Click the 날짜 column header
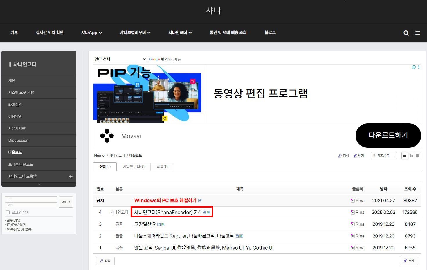The height and width of the screenshot is (270, 427). click(x=383, y=189)
